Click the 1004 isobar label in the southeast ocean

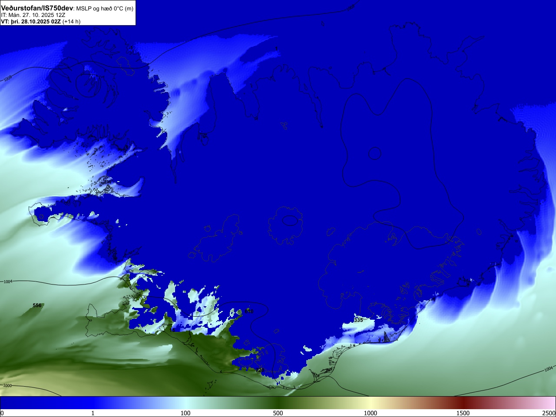(x=549, y=369)
